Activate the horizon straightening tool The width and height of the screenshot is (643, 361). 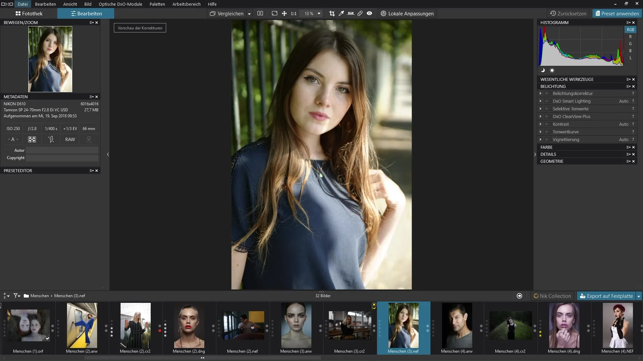[351, 13]
